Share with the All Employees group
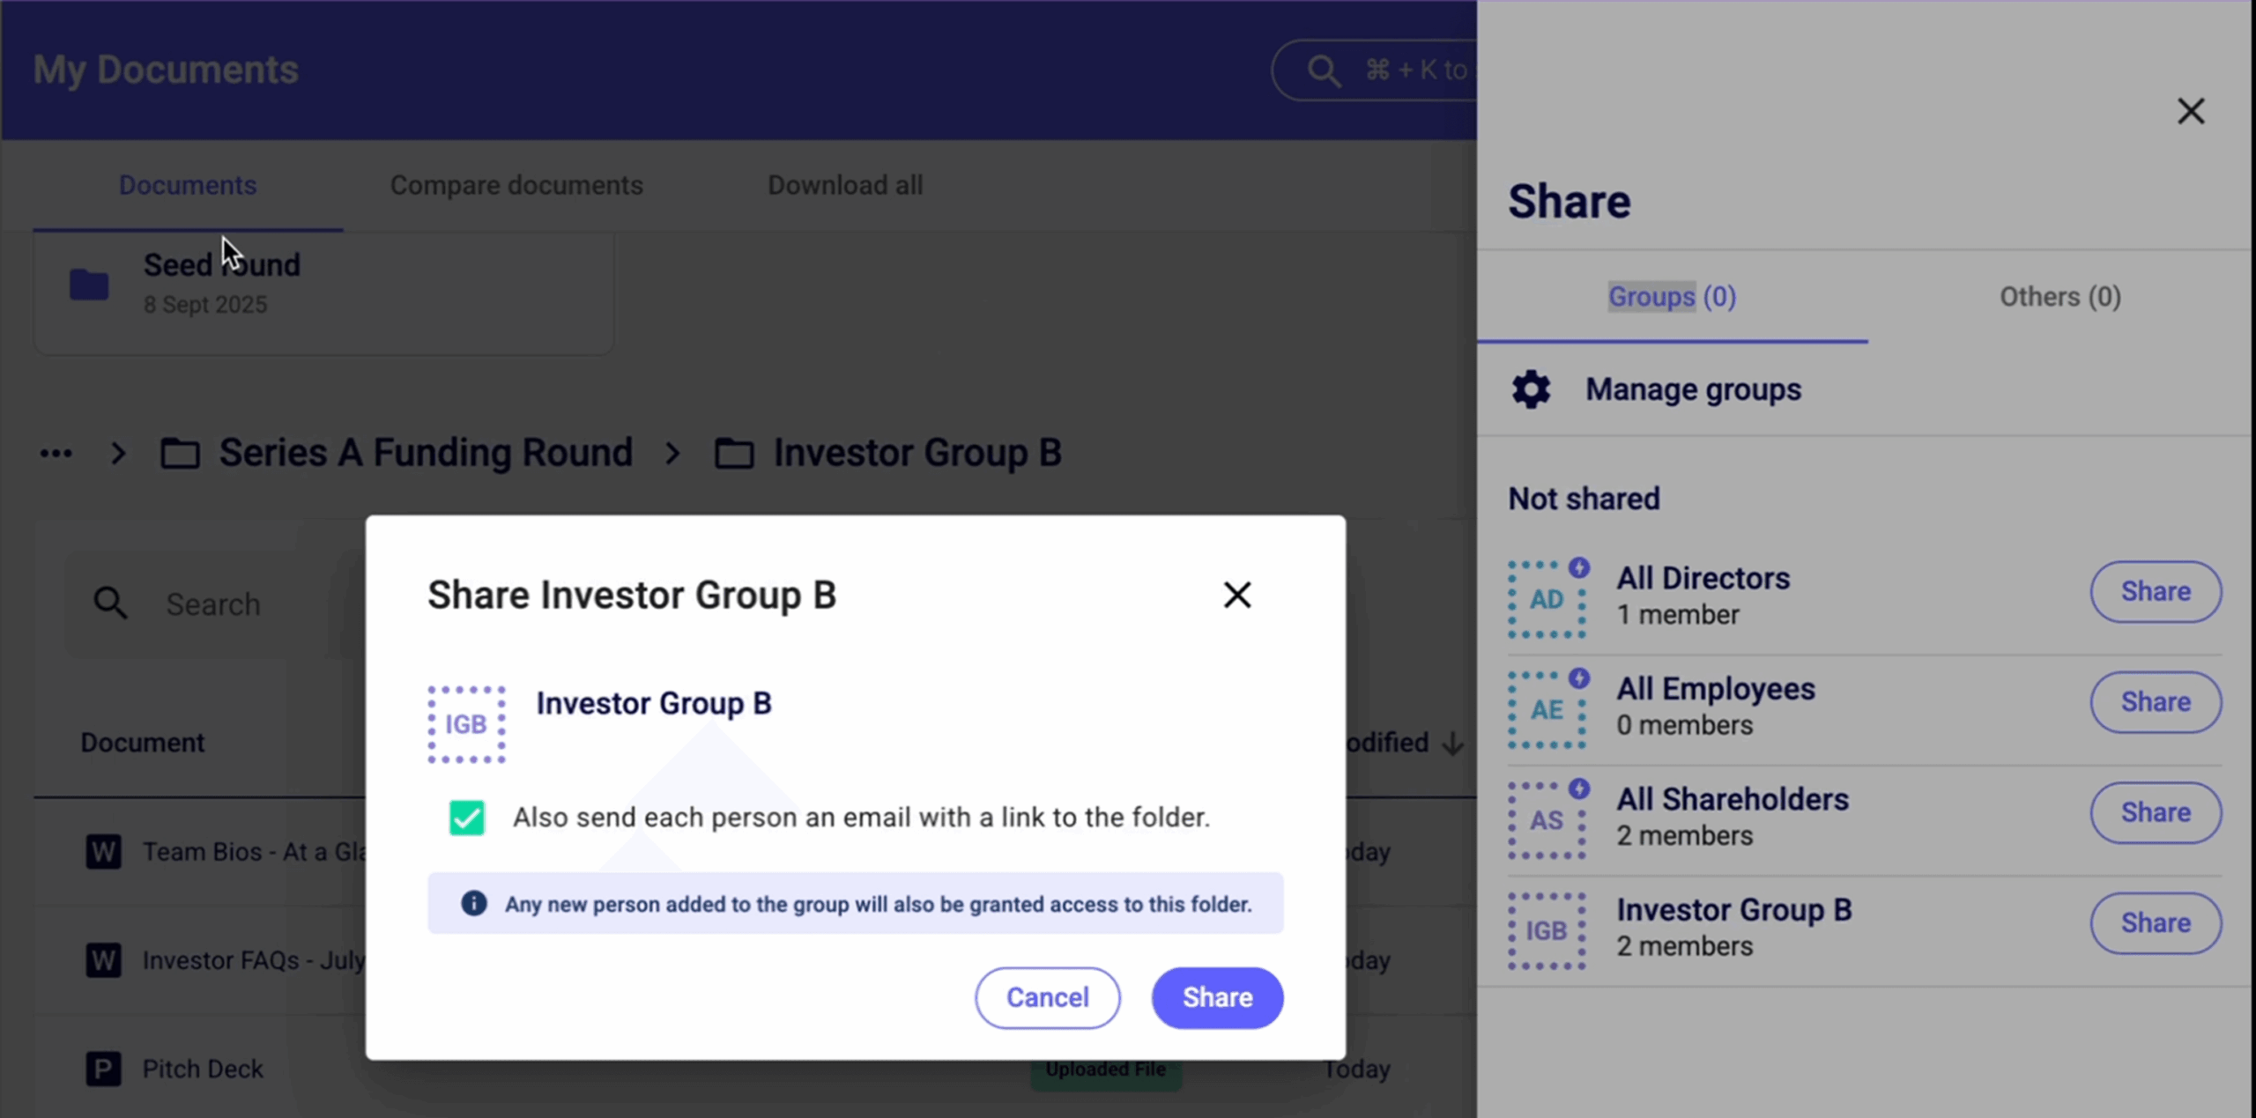The width and height of the screenshot is (2256, 1118). click(2155, 702)
